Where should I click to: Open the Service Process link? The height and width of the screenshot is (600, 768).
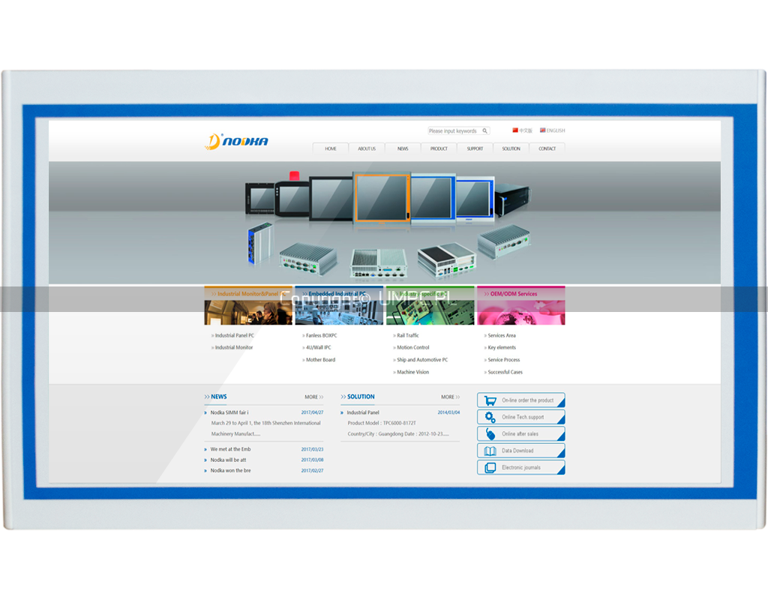click(x=503, y=359)
